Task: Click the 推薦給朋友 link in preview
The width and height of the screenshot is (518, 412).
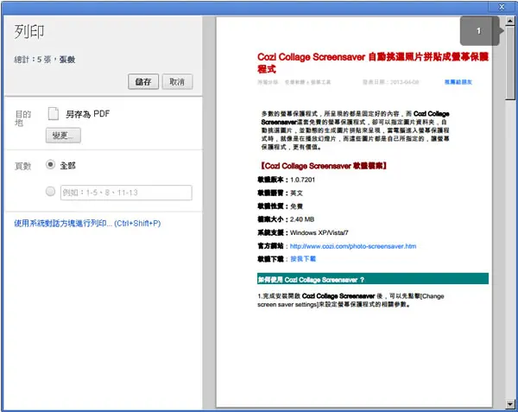Action: tap(458, 82)
